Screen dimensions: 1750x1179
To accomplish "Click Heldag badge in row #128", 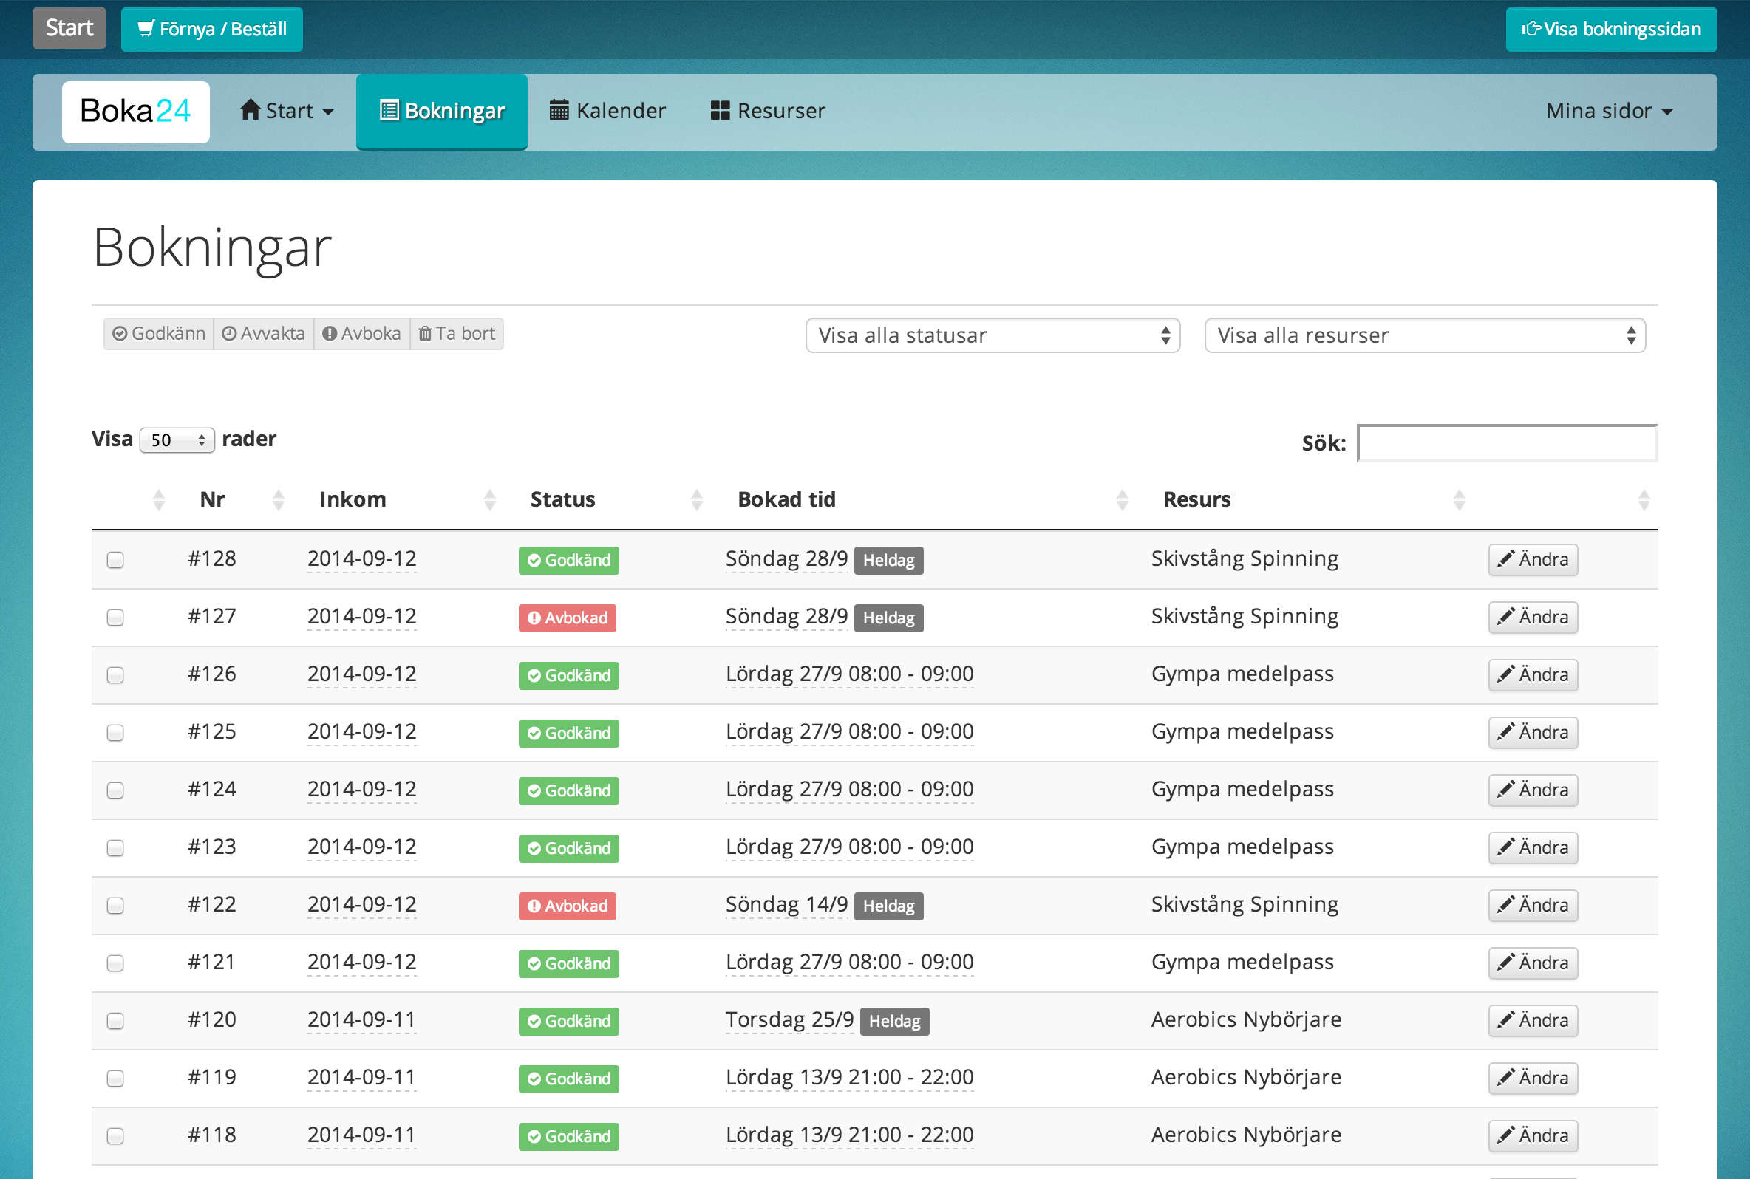I will [x=888, y=560].
